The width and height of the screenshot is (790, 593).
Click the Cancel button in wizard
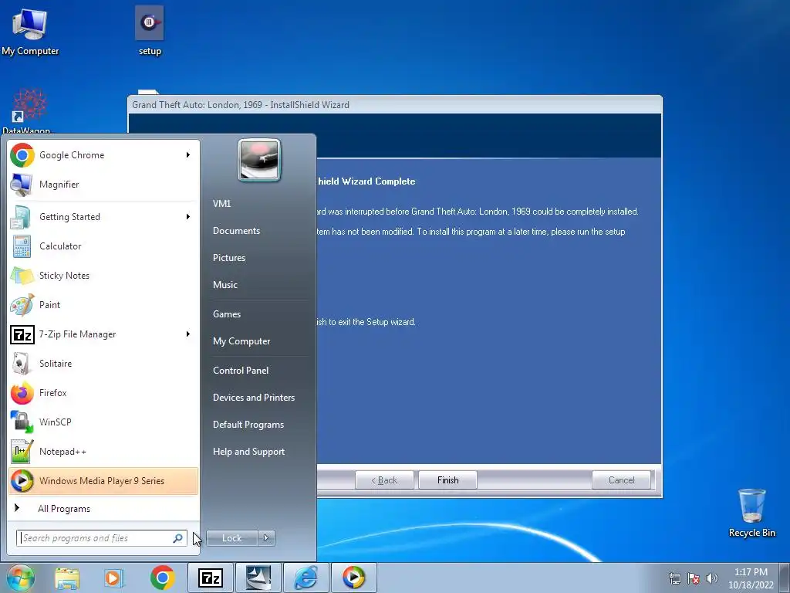click(621, 480)
